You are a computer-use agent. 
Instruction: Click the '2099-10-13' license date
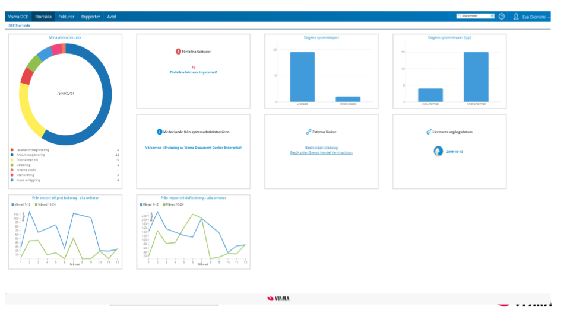455,152
